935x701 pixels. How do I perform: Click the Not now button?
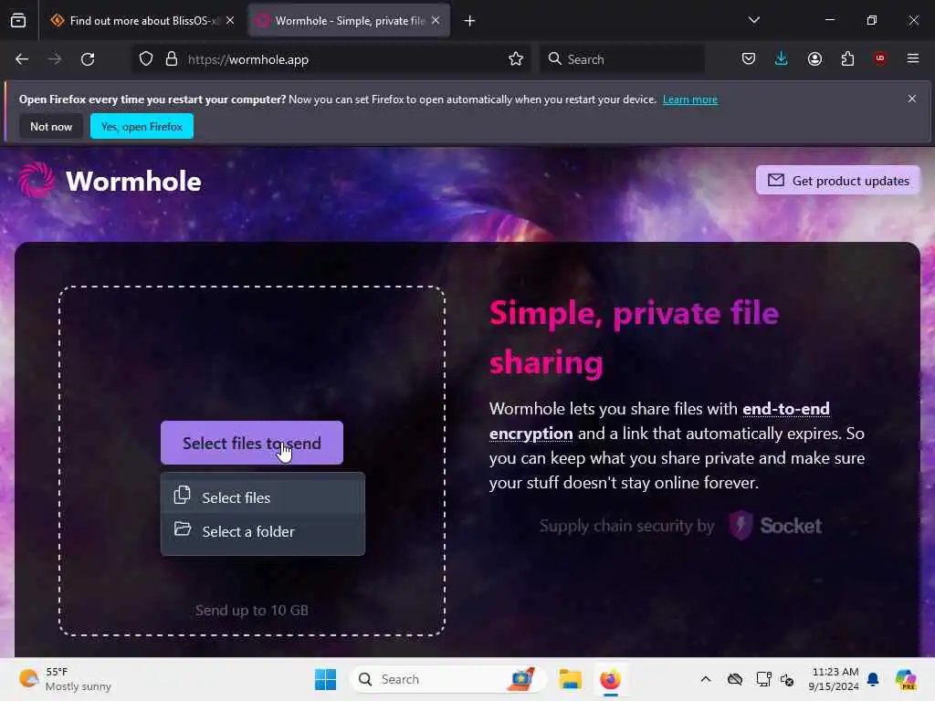51,126
